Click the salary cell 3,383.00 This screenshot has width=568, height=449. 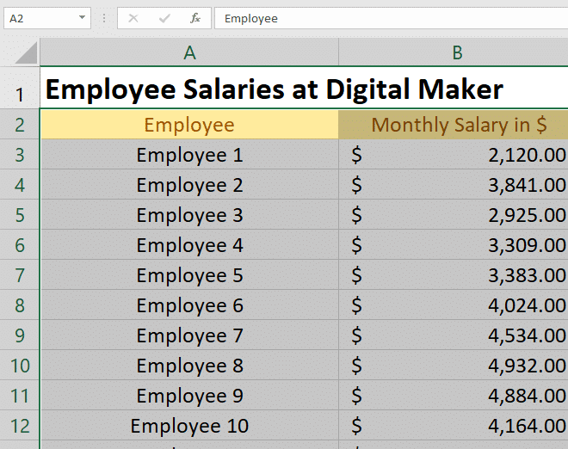point(454,275)
